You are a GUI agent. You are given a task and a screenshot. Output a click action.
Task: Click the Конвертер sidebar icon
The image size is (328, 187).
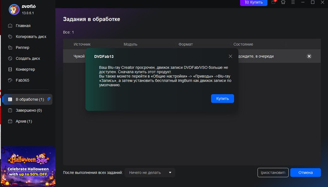click(10, 69)
